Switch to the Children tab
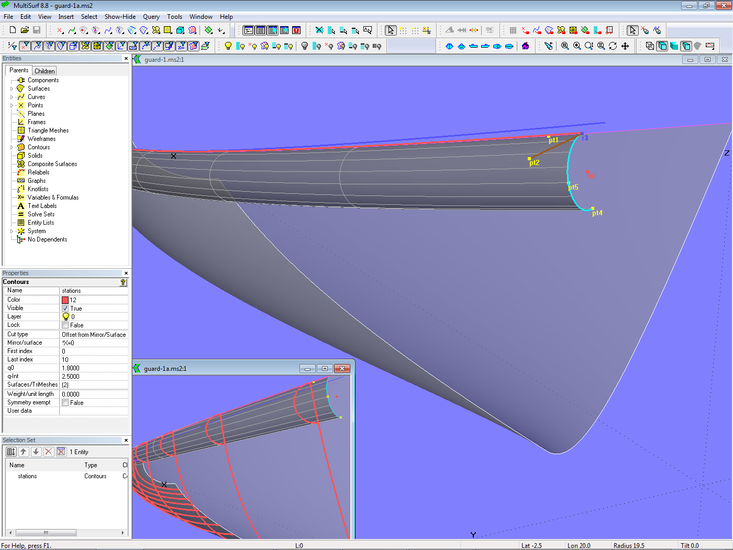 coord(45,71)
